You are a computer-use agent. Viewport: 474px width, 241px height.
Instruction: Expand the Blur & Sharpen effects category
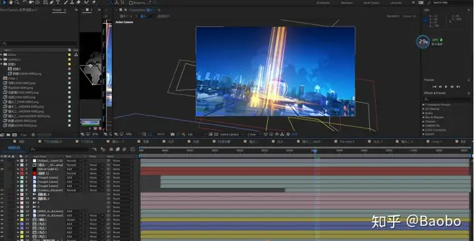pyautogui.click(x=434, y=118)
